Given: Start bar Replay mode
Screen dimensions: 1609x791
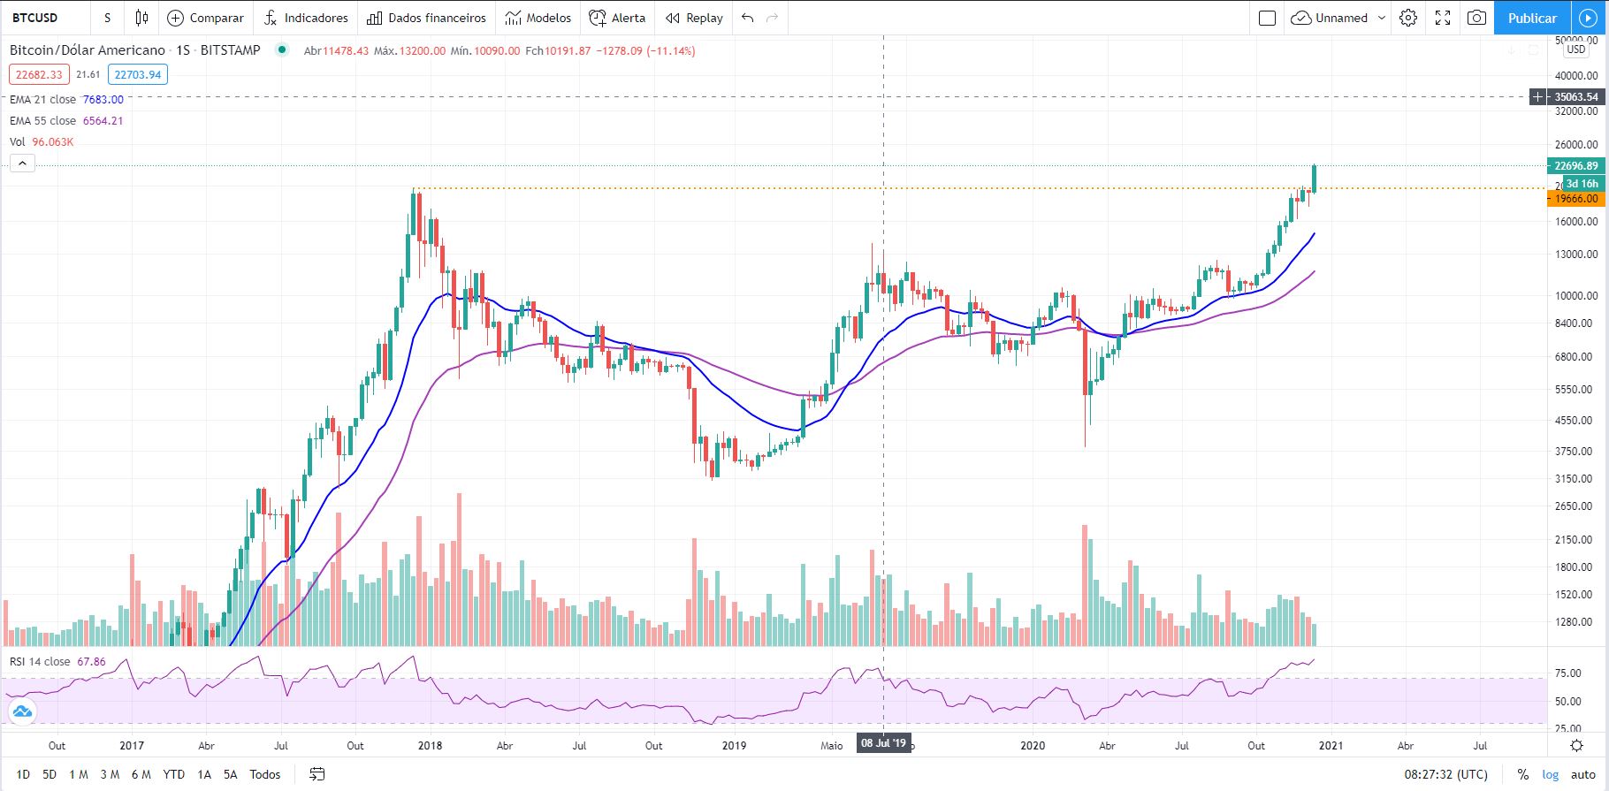Looking at the screenshot, I should click(x=694, y=18).
